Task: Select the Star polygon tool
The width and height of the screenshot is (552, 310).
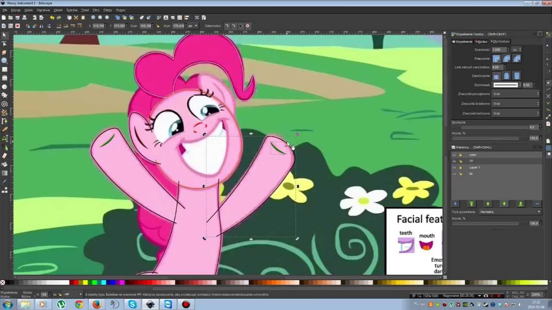Action: [x=4, y=95]
